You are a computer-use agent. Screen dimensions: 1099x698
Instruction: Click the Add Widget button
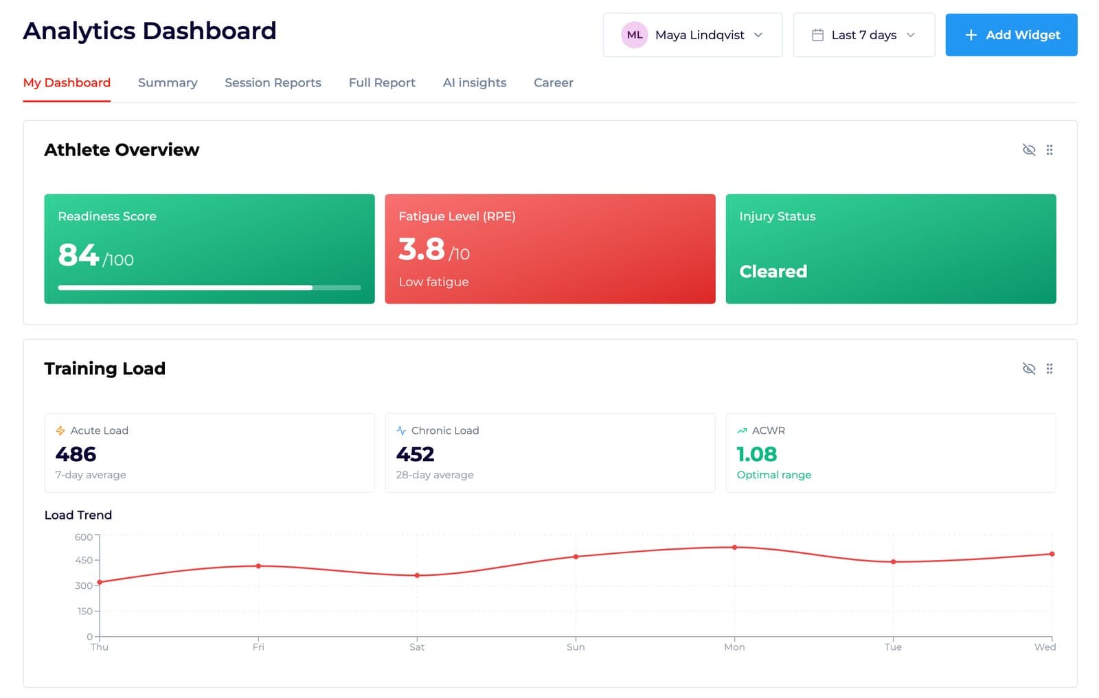[1011, 35]
